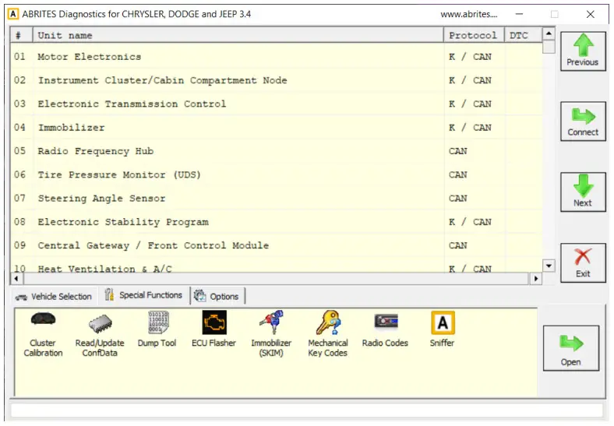Switch to the Vehicle Selection tab
Screen dimensions: 614x426
pyautogui.click(x=53, y=297)
